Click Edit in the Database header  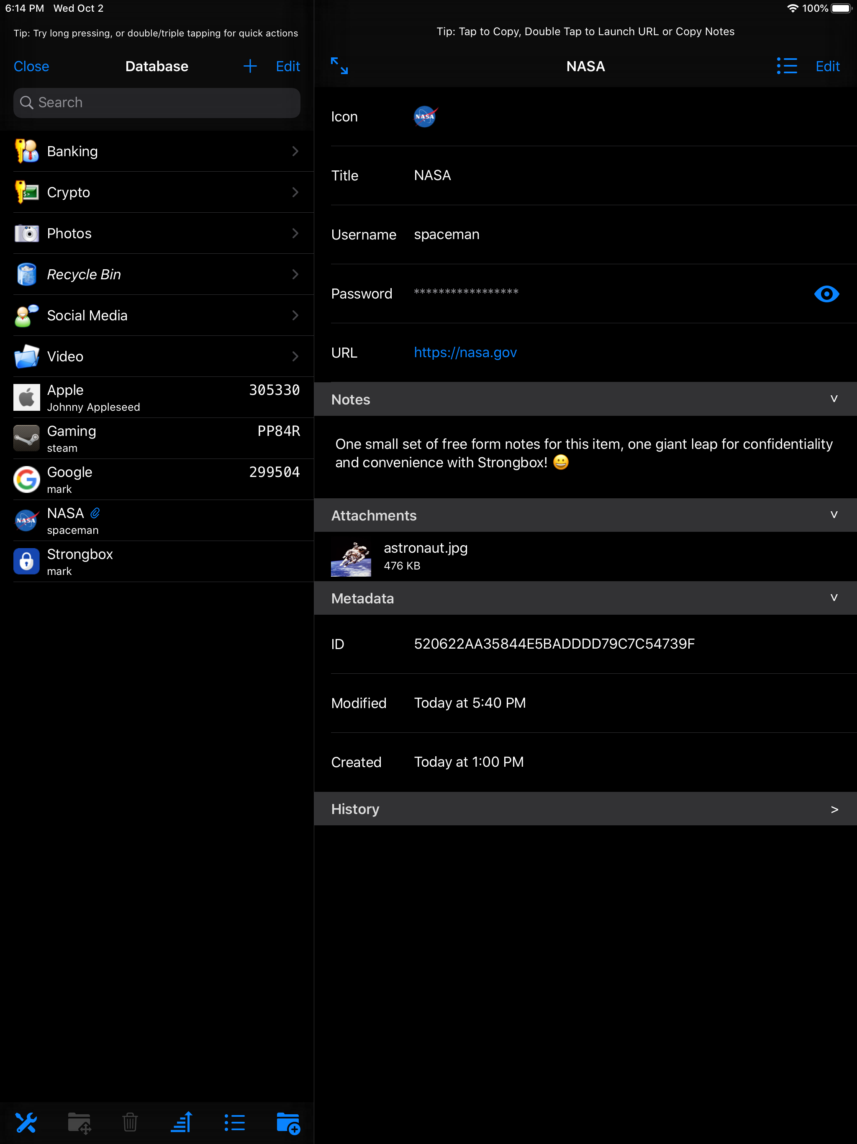[x=288, y=66]
